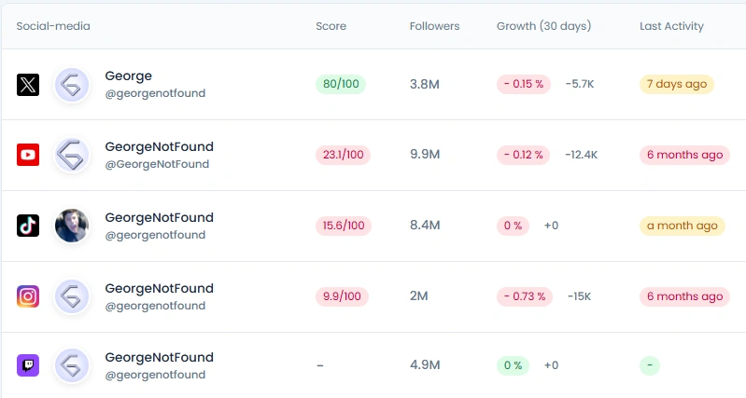Click the Twitch platform icon
This screenshot has height=398, width=746.
(28, 365)
